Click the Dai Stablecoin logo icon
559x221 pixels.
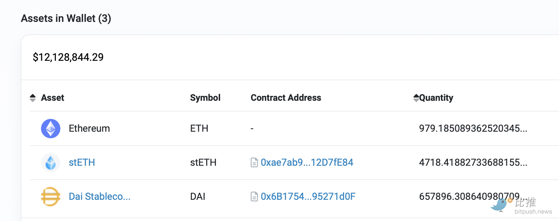[51, 197]
